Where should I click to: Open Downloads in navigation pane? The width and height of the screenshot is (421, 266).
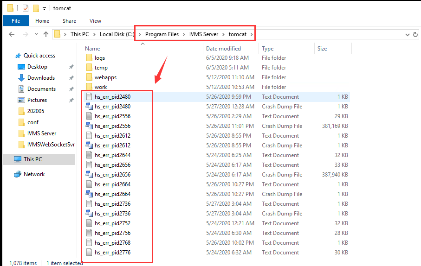tap(41, 78)
